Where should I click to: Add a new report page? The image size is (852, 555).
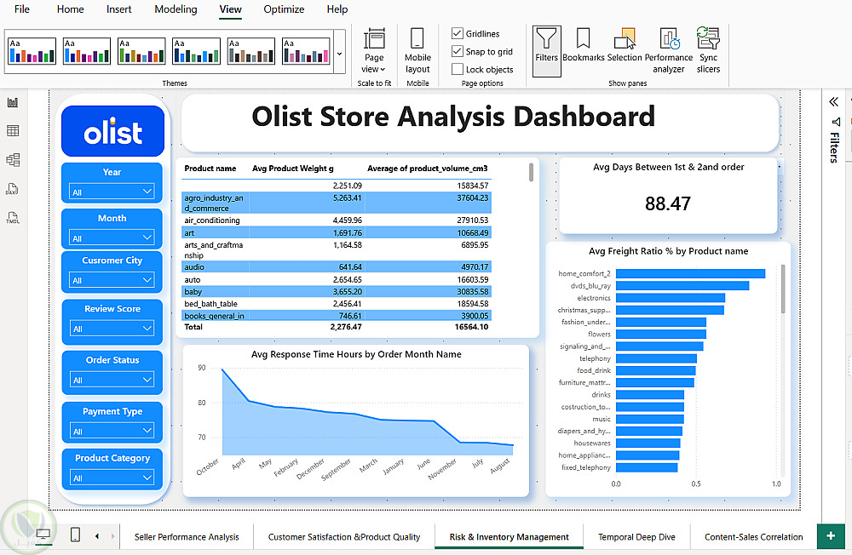pos(831,536)
